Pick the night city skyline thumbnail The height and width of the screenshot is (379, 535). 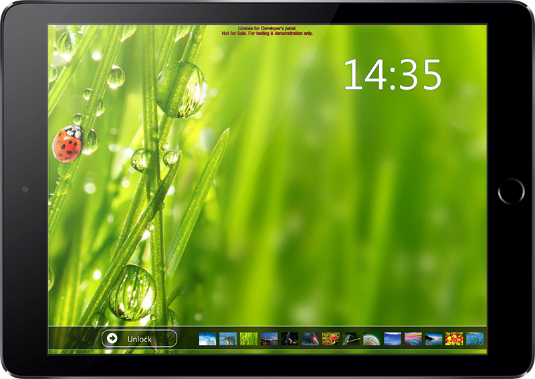tap(269, 339)
